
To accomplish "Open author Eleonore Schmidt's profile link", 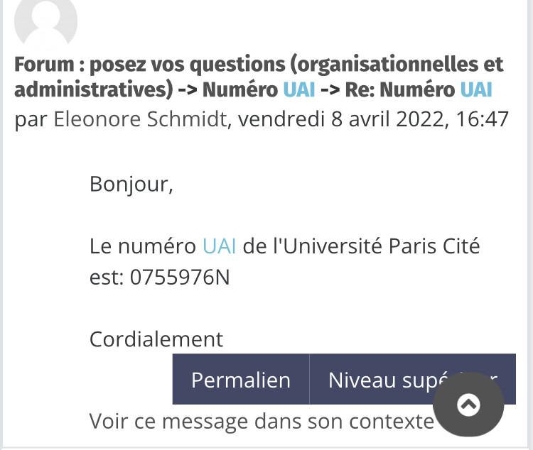I will click(x=140, y=119).
